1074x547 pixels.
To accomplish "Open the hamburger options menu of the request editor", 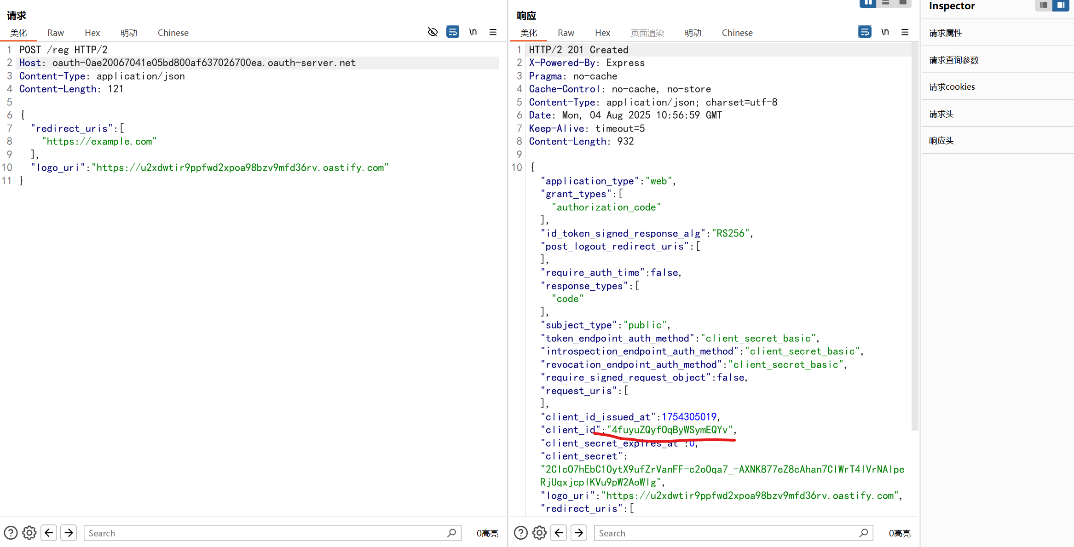I will point(493,32).
